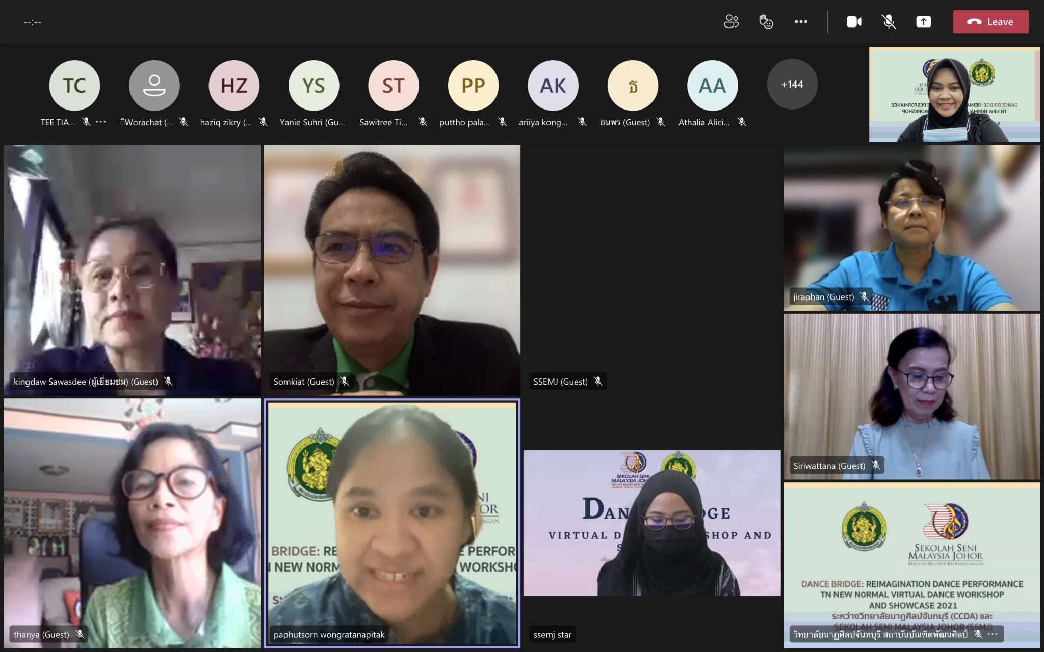Select the paphutsorn wongratanapitak video tile

[391, 523]
